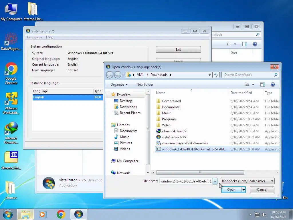Open Internet Download Manager desktop shortcut

pos(11,133)
